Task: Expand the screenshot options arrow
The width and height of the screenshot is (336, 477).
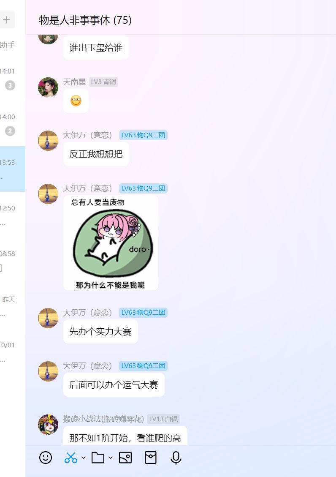Action: 84,458
